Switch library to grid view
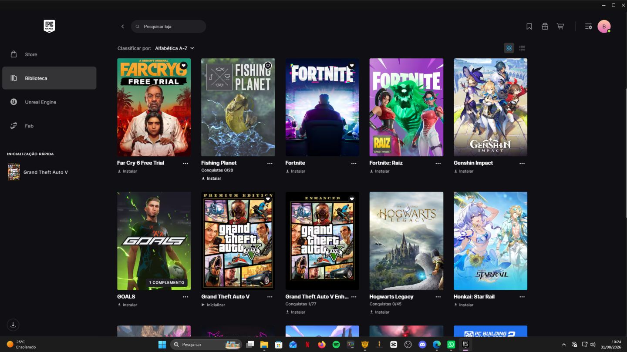 click(x=509, y=48)
